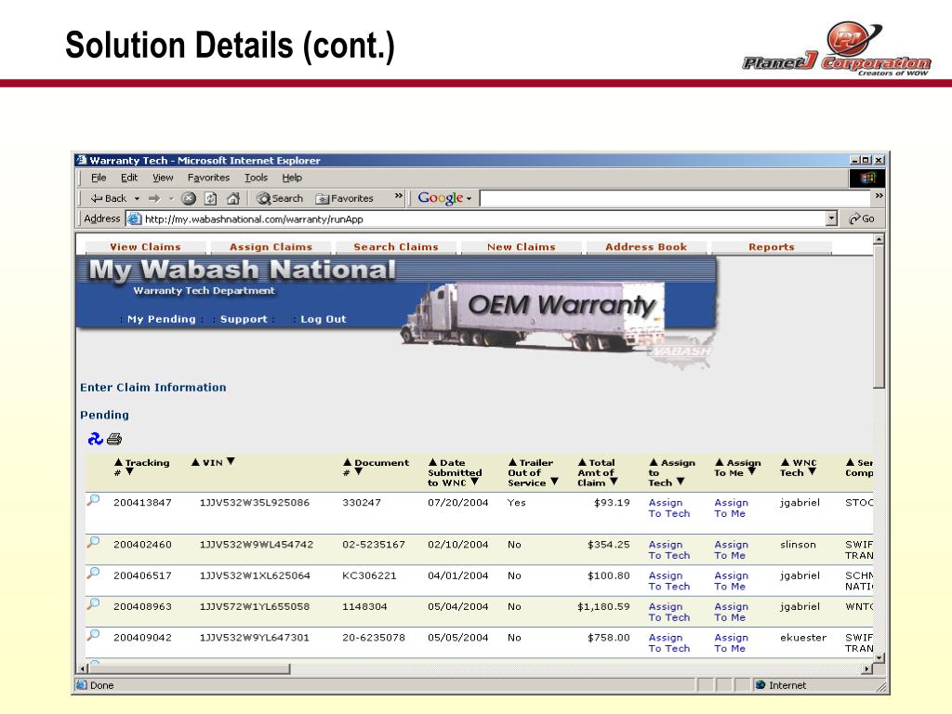
Task: Open the Back button history dropdown arrow
Action: (137, 199)
